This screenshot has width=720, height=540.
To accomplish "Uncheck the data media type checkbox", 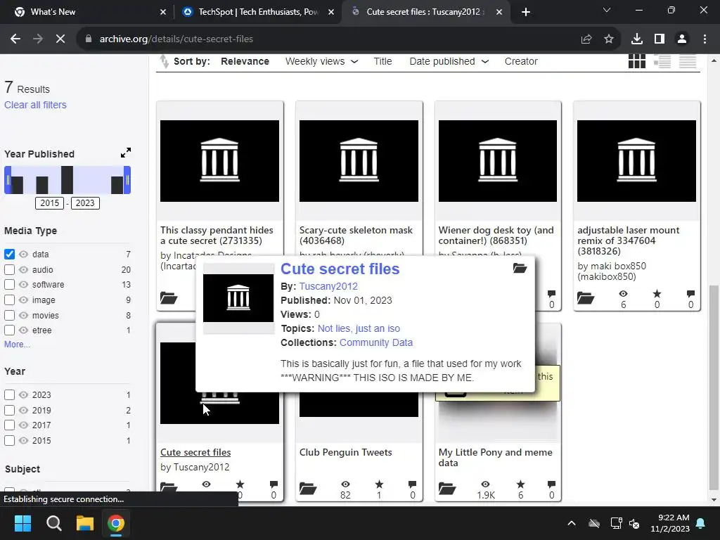I will coord(10,254).
